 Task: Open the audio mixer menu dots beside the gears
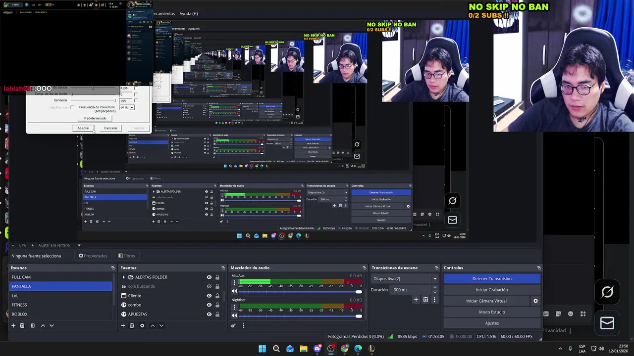pos(243,325)
